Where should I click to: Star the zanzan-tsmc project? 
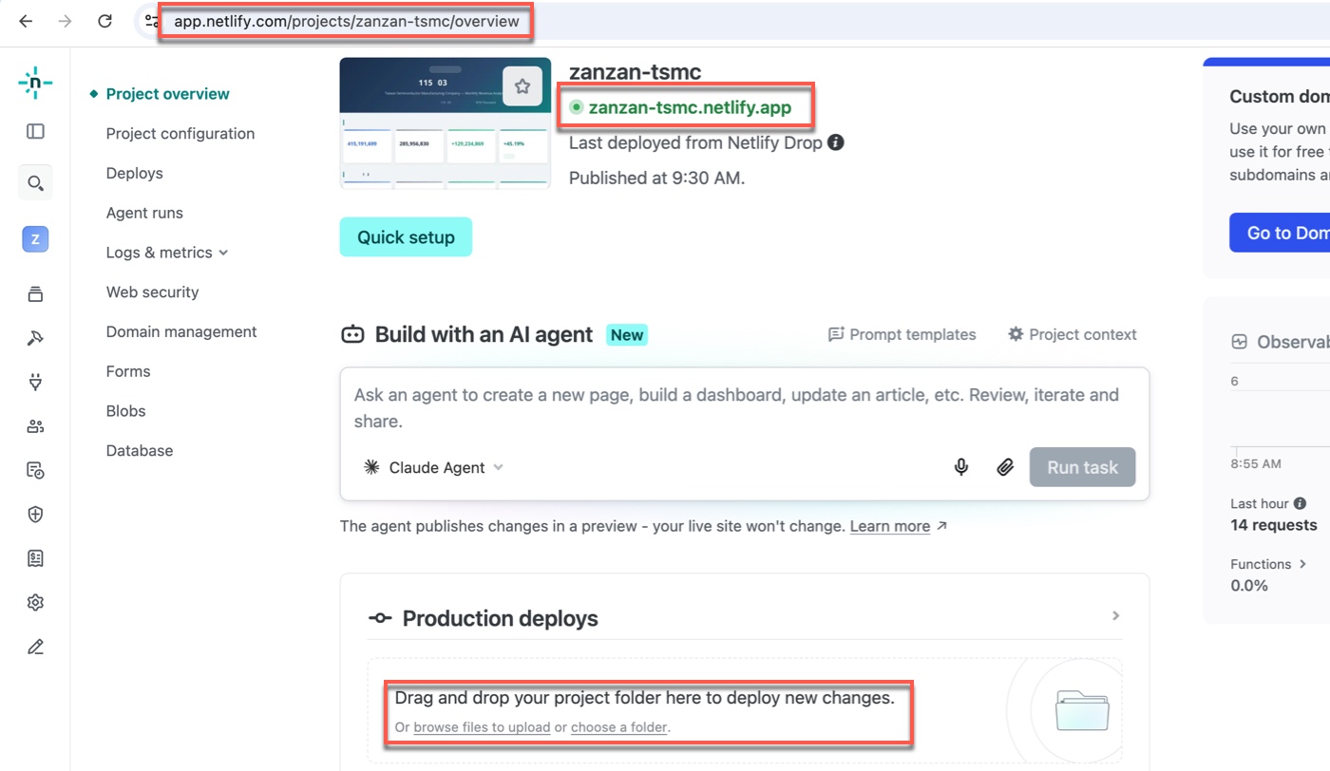click(522, 86)
